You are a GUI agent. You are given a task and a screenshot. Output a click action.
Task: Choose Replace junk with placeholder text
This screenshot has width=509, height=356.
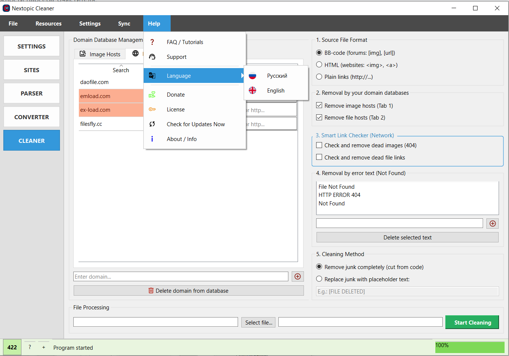click(x=319, y=279)
